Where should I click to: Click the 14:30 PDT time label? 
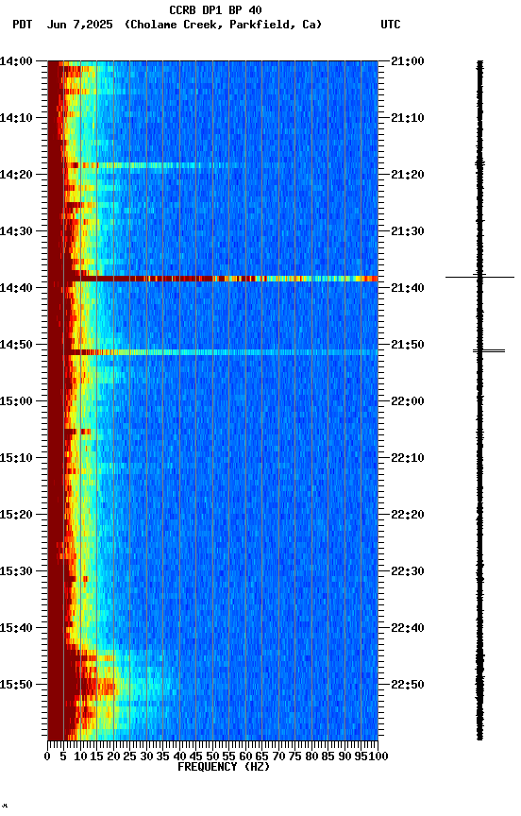[x=16, y=231]
